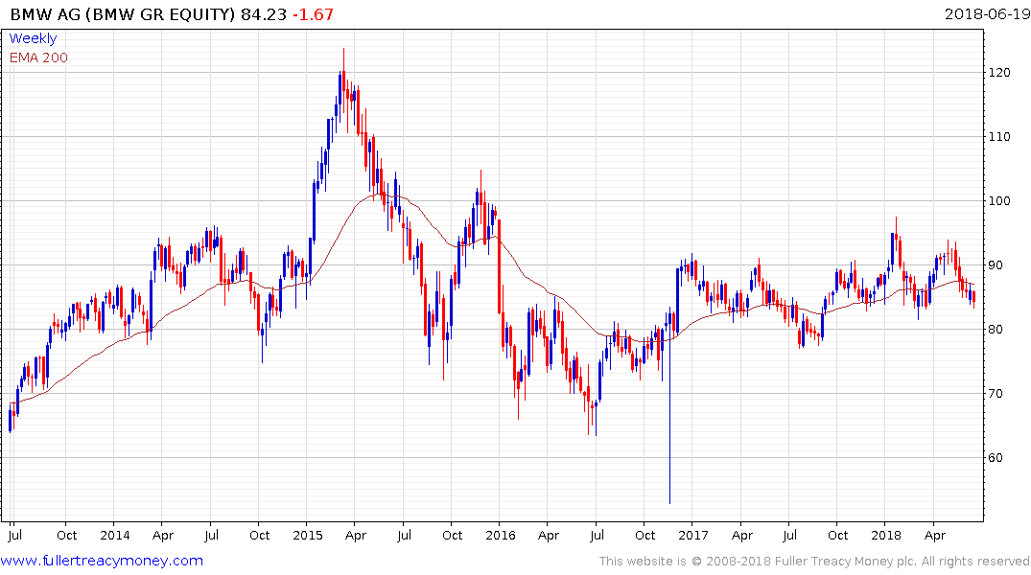The width and height of the screenshot is (1031, 575).
Task: Click the 100 price axis label
Action: [x=999, y=200]
